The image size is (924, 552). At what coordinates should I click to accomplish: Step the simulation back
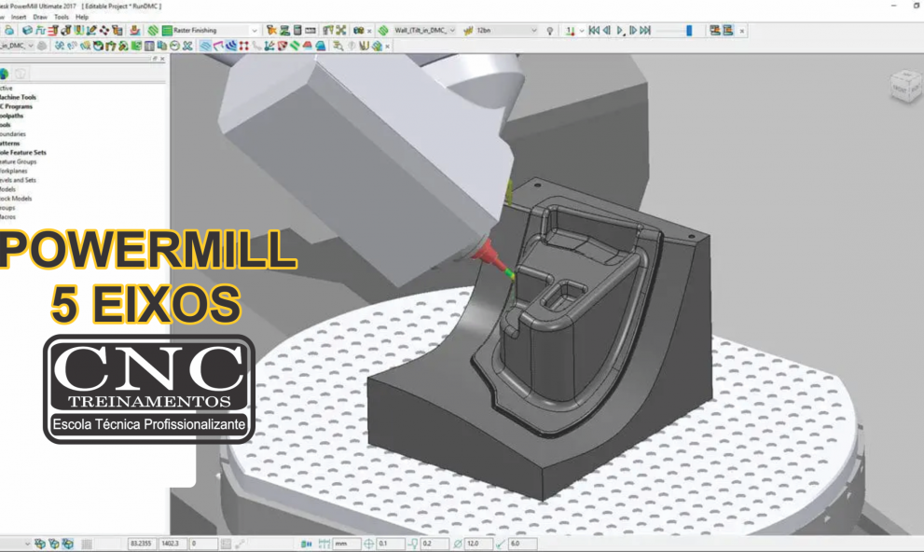(x=606, y=30)
